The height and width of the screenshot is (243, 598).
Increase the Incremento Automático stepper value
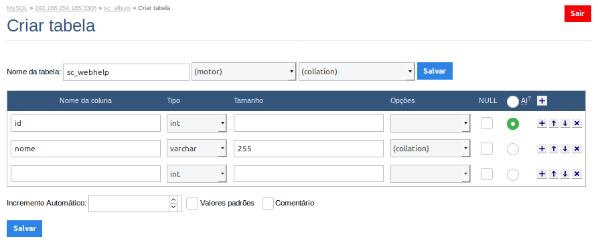pos(173,199)
